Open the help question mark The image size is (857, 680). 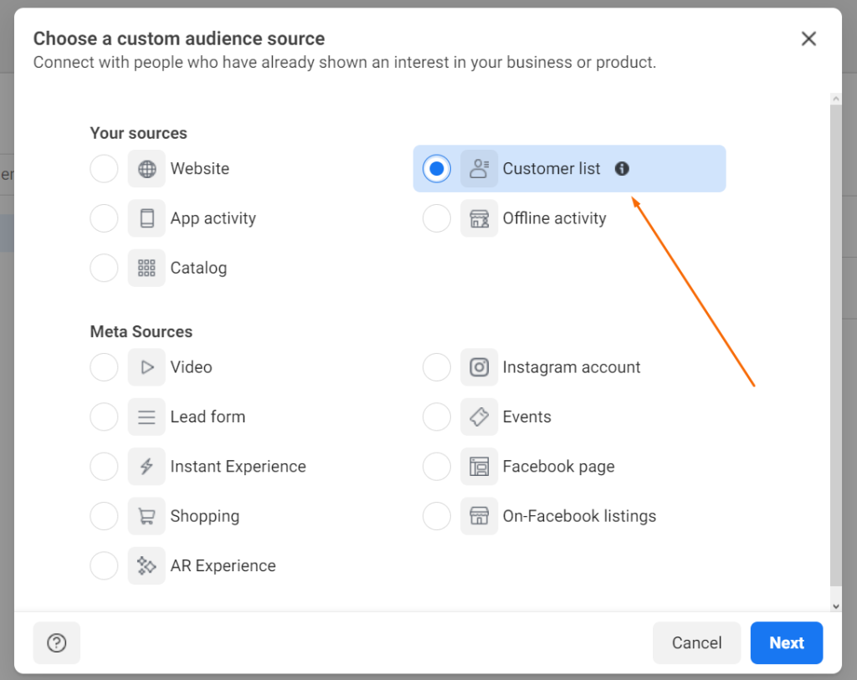[56, 642]
